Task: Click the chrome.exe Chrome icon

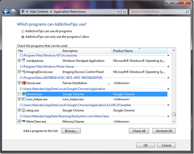Action: coord(24,94)
